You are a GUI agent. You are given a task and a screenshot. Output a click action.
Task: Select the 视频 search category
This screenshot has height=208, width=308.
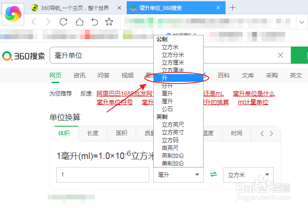click(x=128, y=75)
